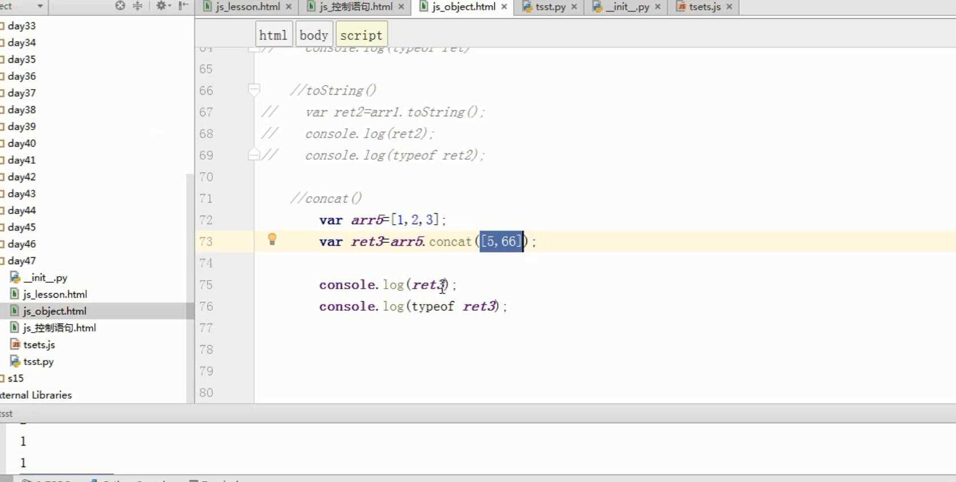
Task: Click 'var ret2=arr1.toString();' comment line 67
Action: (x=395, y=112)
